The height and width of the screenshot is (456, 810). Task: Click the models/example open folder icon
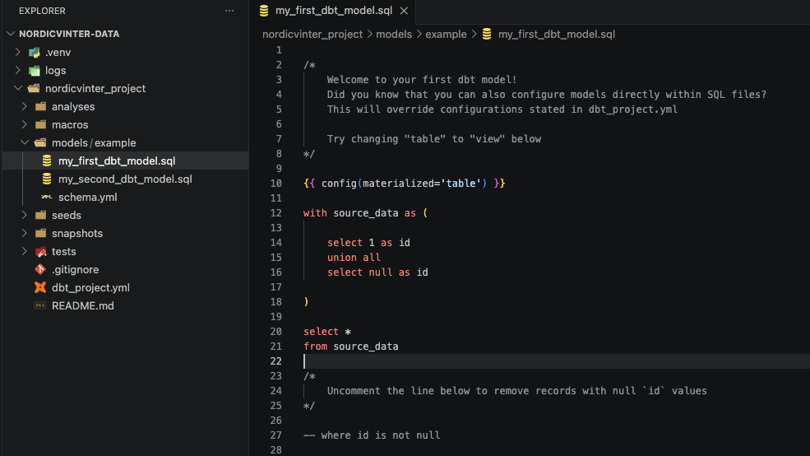tap(40, 142)
